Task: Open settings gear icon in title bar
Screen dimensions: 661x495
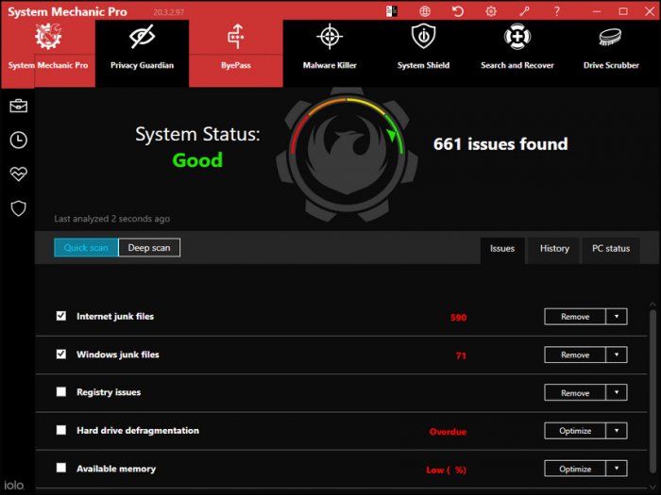Action: 491,11
